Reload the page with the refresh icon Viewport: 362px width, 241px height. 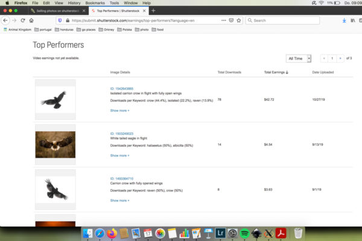23,20
